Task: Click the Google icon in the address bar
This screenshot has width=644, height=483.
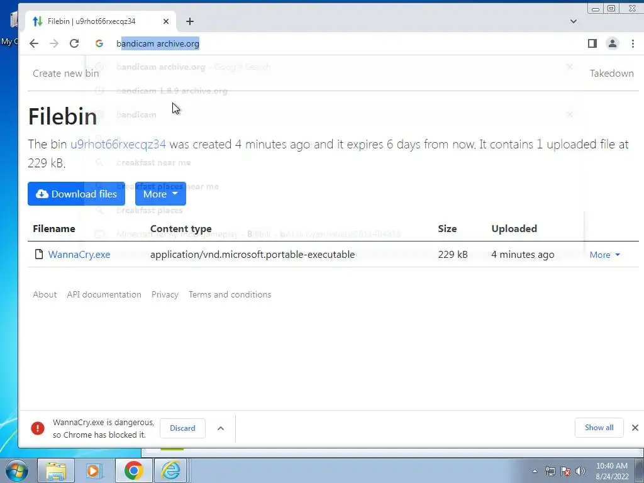Action: [x=99, y=43]
